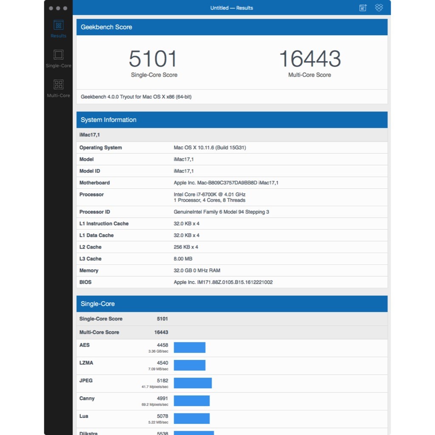The height and width of the screenshot is (435, 435).
Task: Click the Dropbox icon in title bar
Action: pyautogui.click(x=379, y=8)
